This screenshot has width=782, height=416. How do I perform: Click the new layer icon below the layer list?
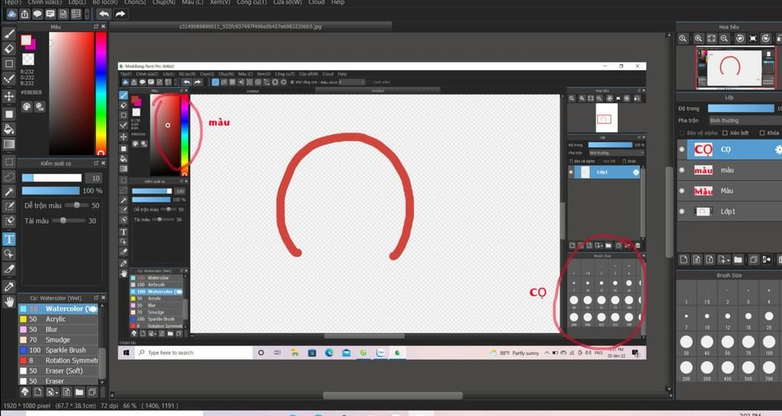point(683,260)
